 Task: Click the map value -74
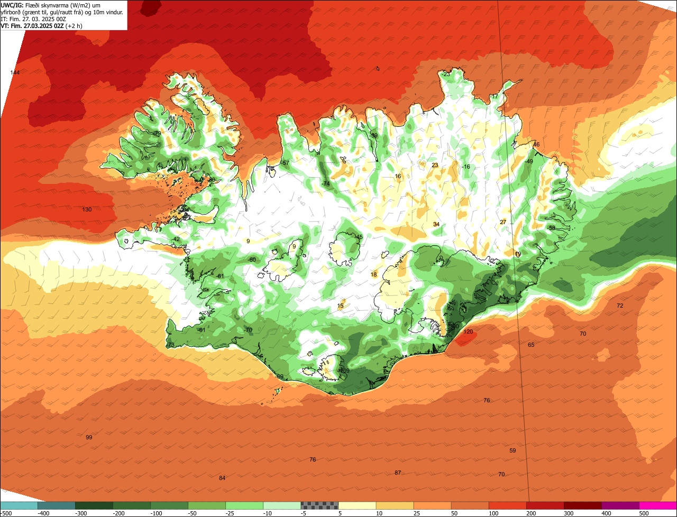click(326, 183)
